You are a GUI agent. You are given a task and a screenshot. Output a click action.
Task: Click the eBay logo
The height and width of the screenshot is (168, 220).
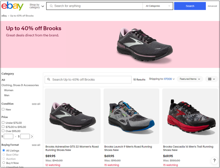point(12,6)
